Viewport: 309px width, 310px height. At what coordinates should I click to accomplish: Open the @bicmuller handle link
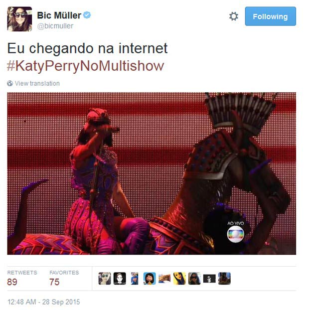coord(55,26)
